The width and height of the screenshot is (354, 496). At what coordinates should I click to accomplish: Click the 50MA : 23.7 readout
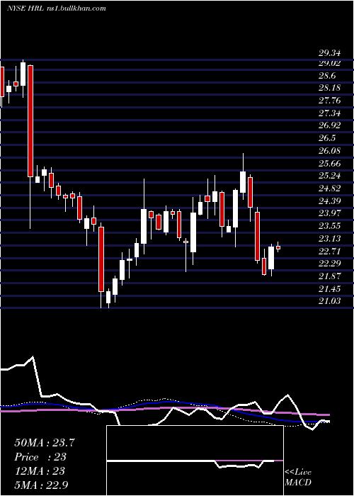[44, 443]
